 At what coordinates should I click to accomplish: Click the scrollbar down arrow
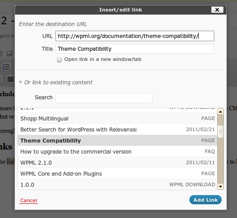tap(220, 186)
